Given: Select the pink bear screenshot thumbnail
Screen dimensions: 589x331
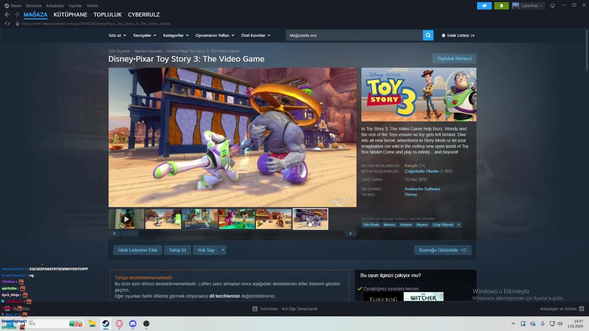Looking at the screenshot, I should point(237,219).
